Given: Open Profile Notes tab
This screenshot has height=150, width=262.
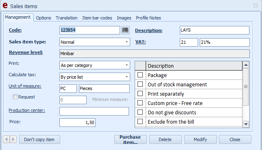Looking at the screenshot, I should pos(148,18).
